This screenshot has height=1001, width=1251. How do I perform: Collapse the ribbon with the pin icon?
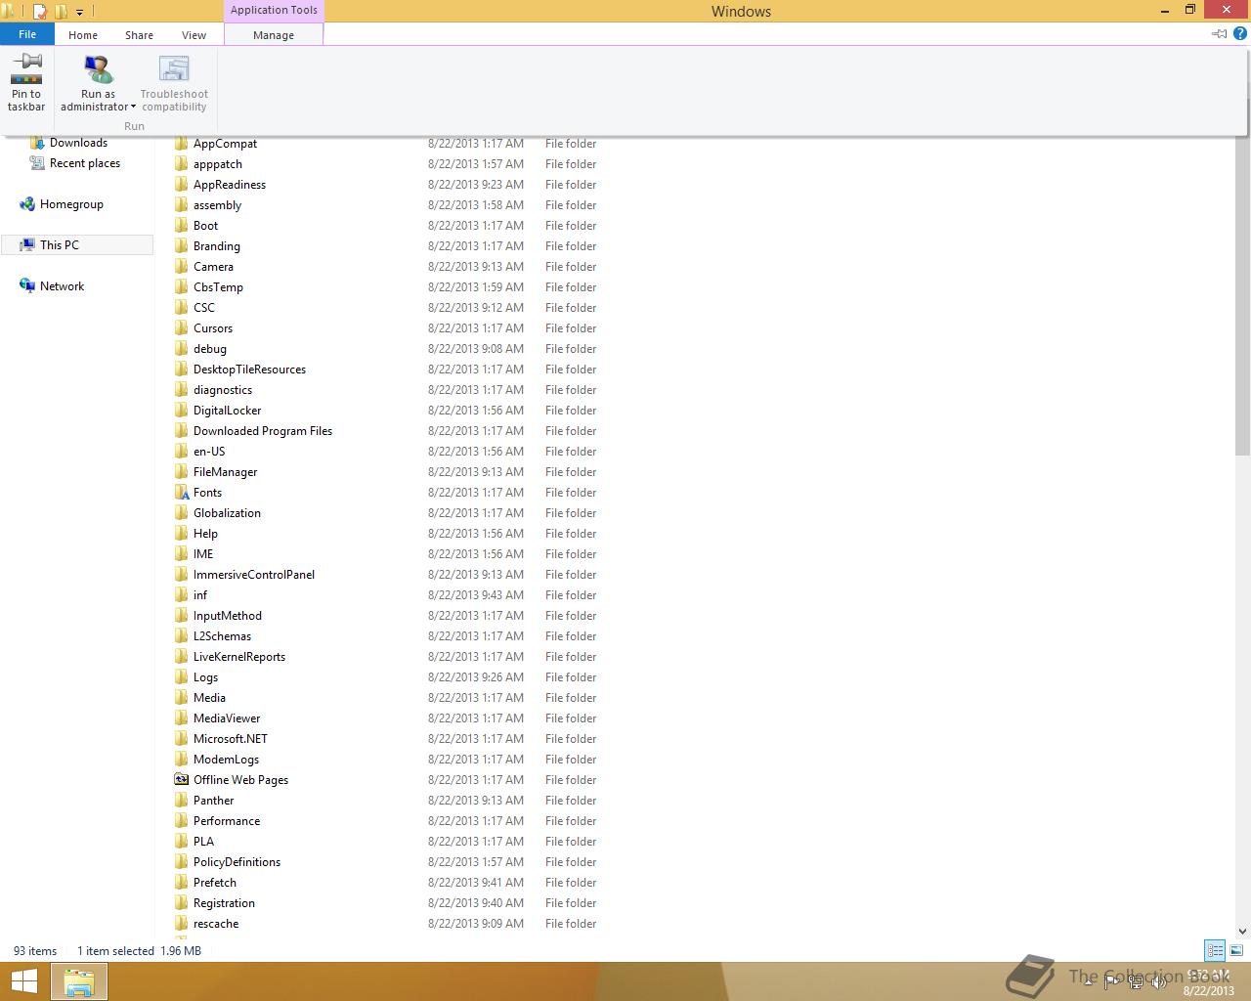[x=1219, y=34]
